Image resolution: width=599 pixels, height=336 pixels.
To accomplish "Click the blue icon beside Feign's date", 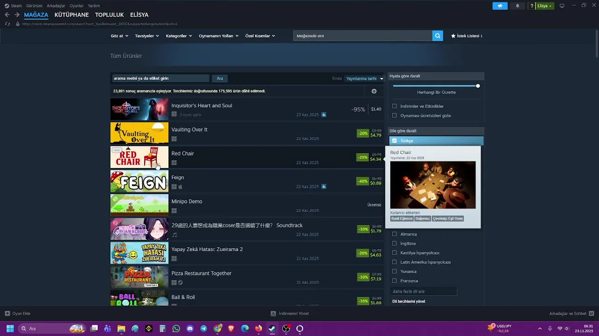I will (324, 186).
